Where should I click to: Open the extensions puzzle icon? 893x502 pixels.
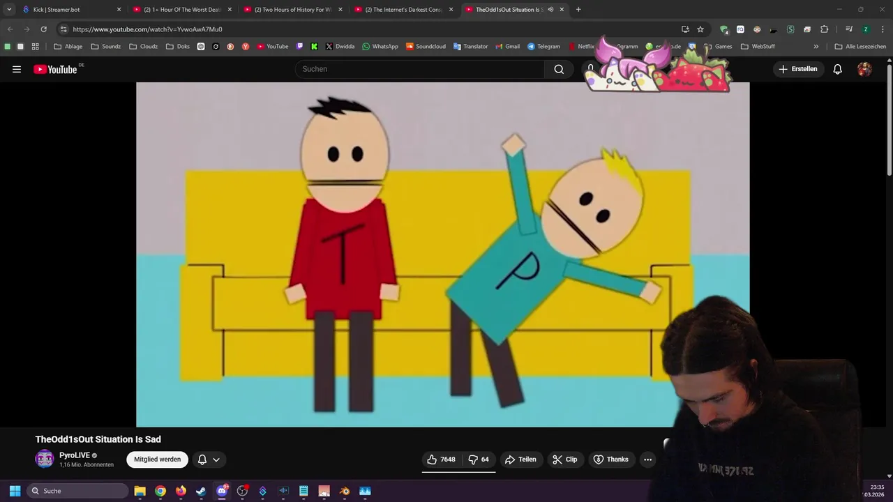(824, 29)
